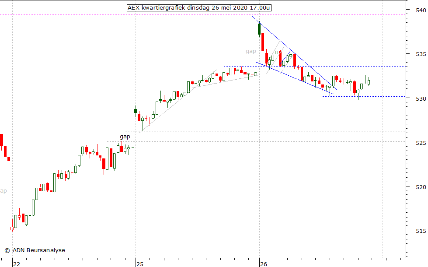The height and width of the screenshot is (267, 428).
Task: Click the gray 'gap' annotation near 535
Action: pyautogui.click(x=251, y=51)
